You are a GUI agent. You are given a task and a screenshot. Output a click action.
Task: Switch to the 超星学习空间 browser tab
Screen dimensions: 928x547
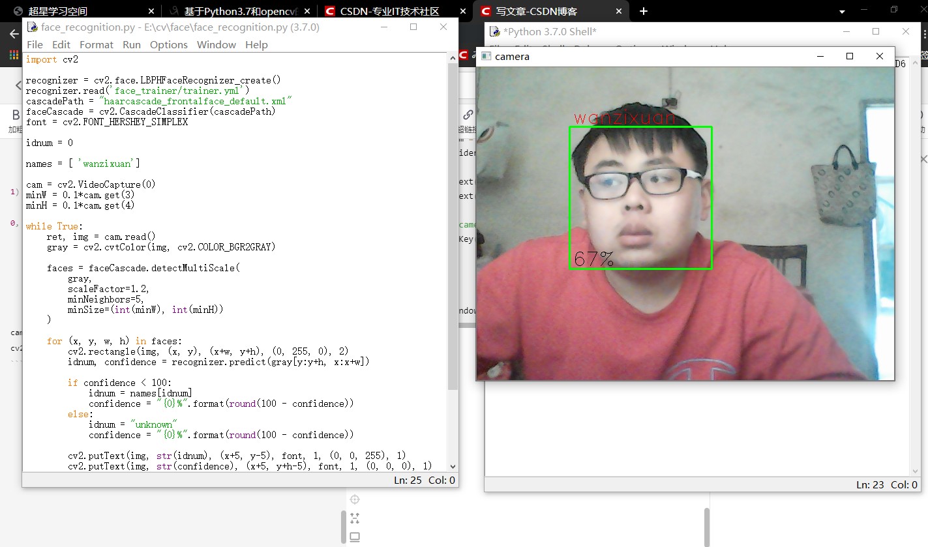(78, 11)
